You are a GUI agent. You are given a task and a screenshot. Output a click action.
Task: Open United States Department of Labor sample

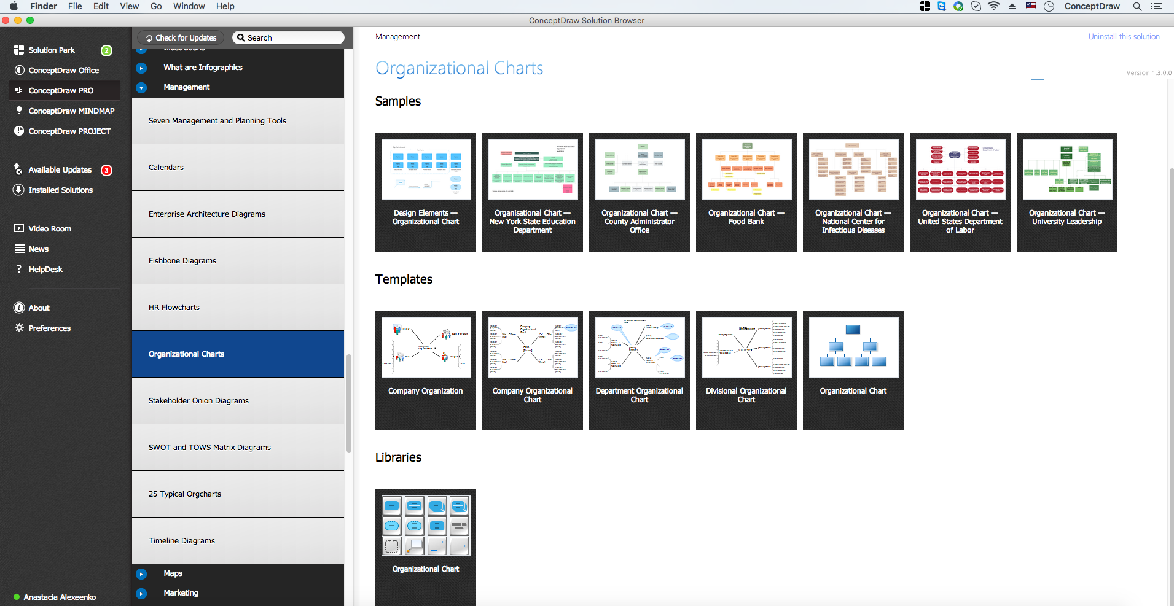pyautogui.click(x=960, y=193)
